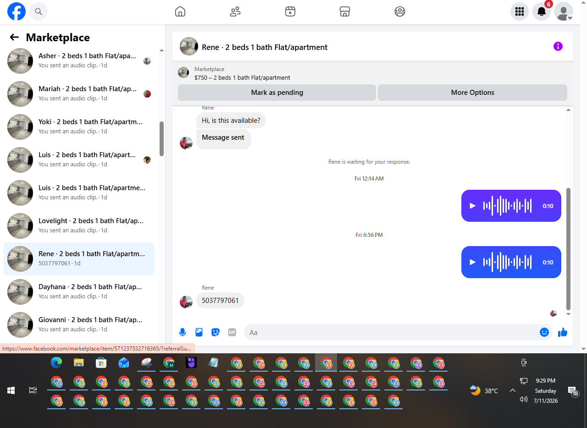This screenshot has width=587, height=428.
Task: Send a thumbs-up like
Action: pos(563,332)
